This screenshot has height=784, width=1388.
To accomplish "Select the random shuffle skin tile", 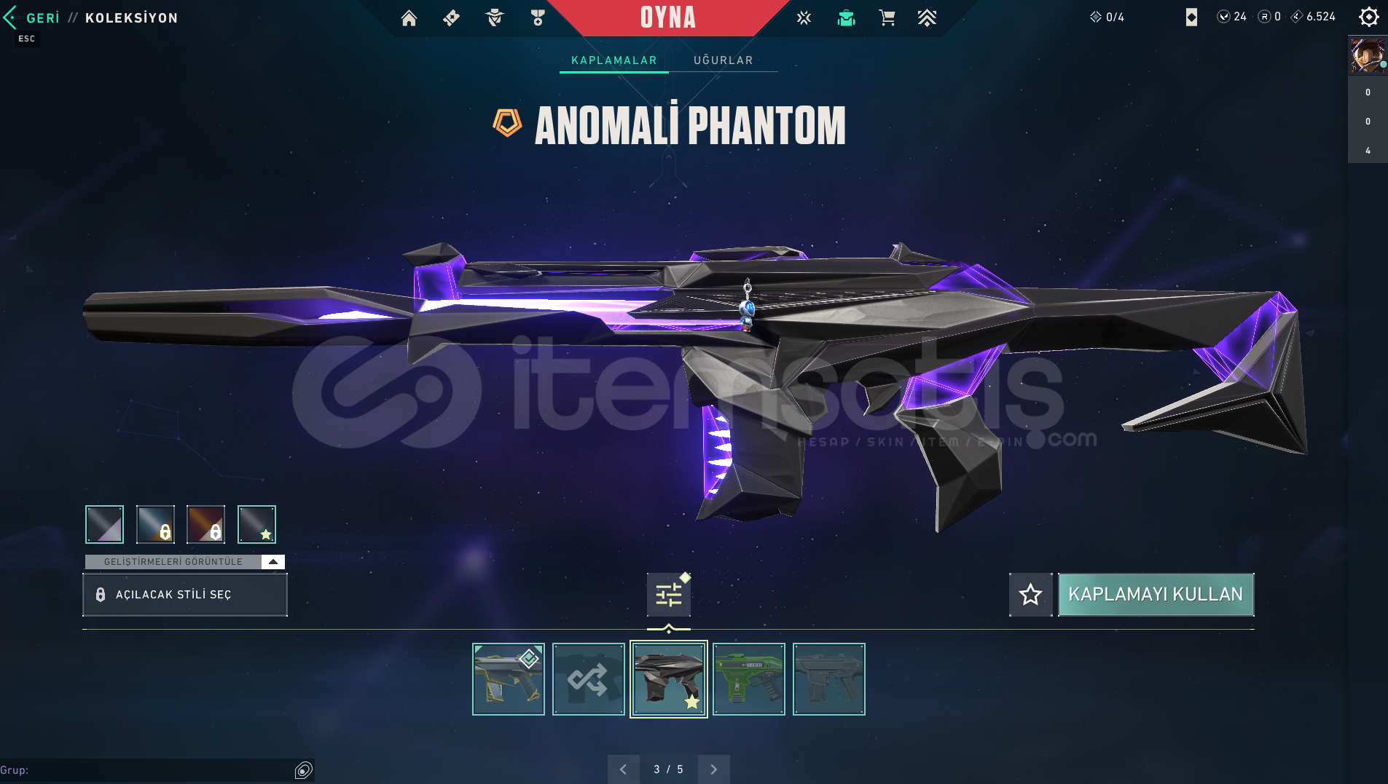I will click(589, 679).
